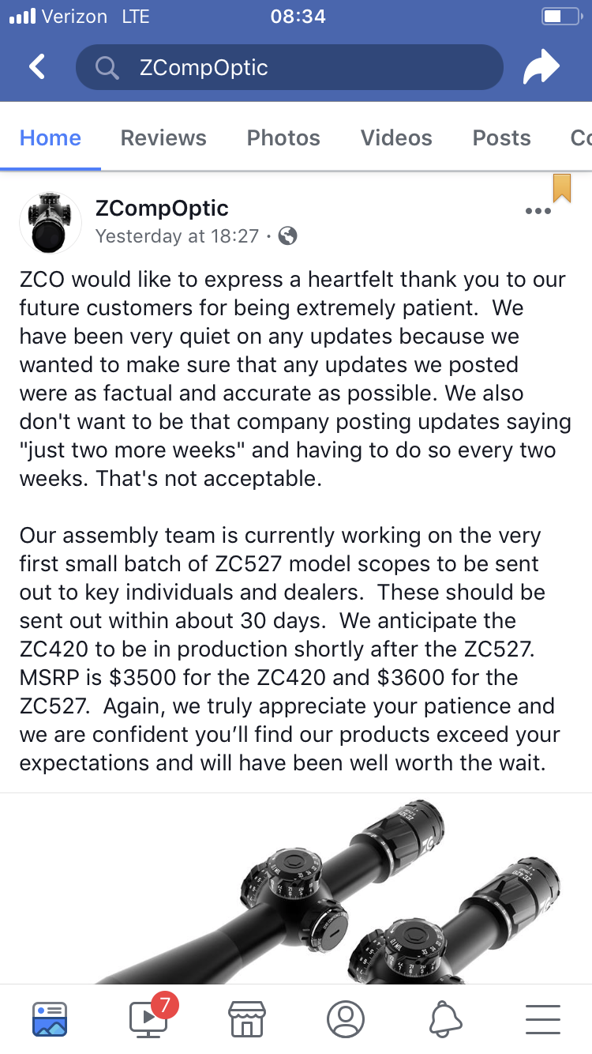Open the Marketplace storefront icon
Viewport: 592px width, 1054px height.
(x=246, y=1019)
